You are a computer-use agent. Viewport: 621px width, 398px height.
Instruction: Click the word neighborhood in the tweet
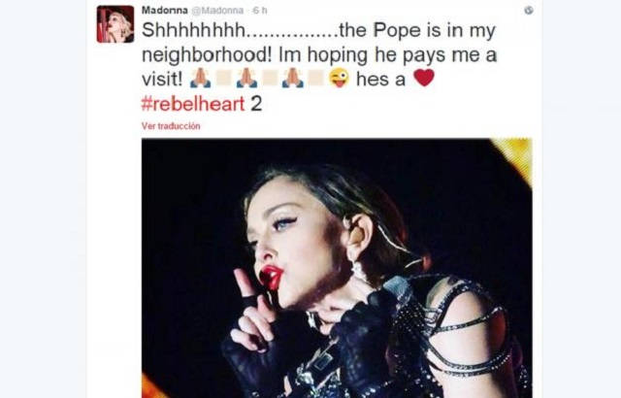tap(206, 55)
